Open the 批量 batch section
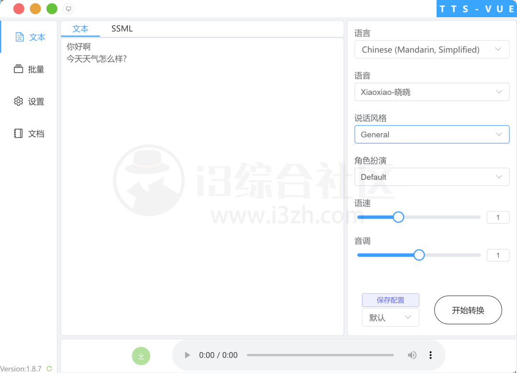 coord(29,69)
